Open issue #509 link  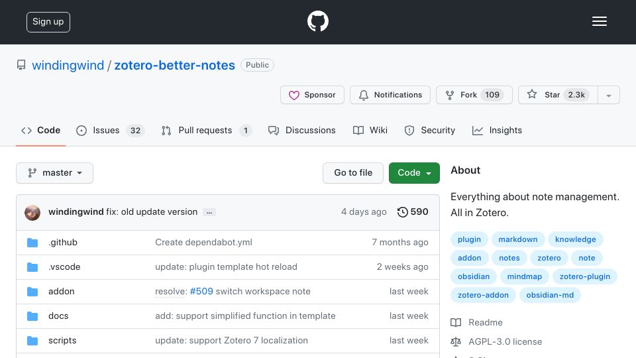click(201, 292)
